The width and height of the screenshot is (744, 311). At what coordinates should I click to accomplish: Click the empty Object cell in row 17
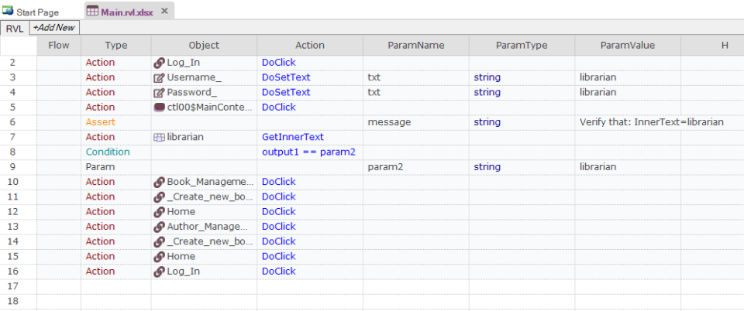click(x=204, y=286)
